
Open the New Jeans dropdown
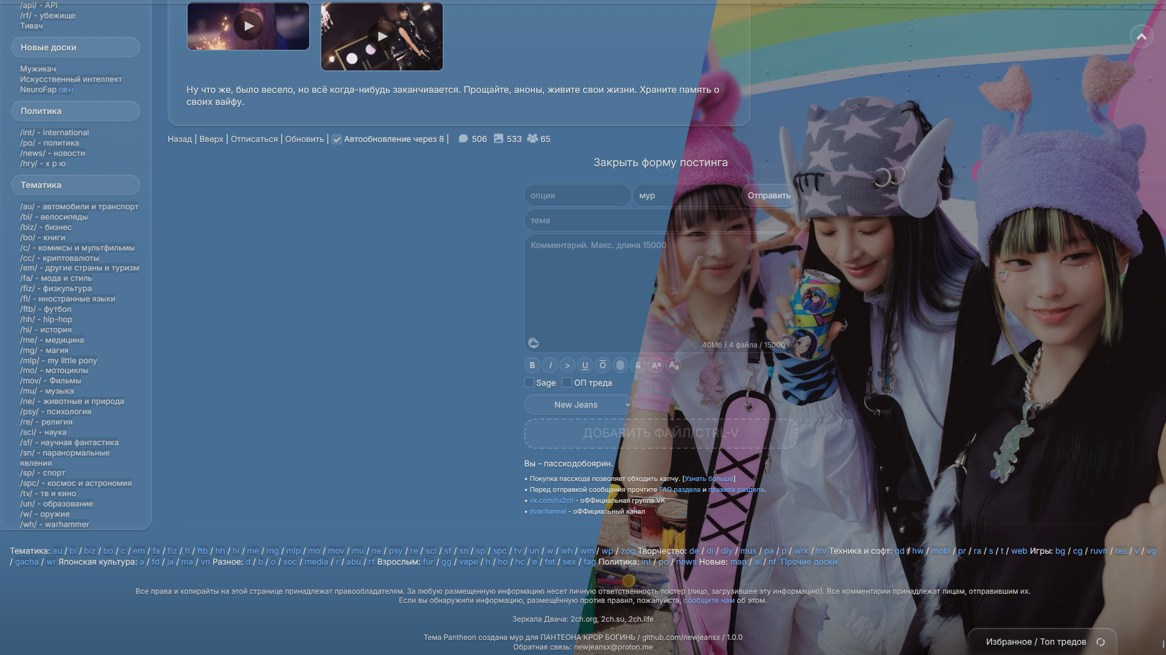[579, 405]
